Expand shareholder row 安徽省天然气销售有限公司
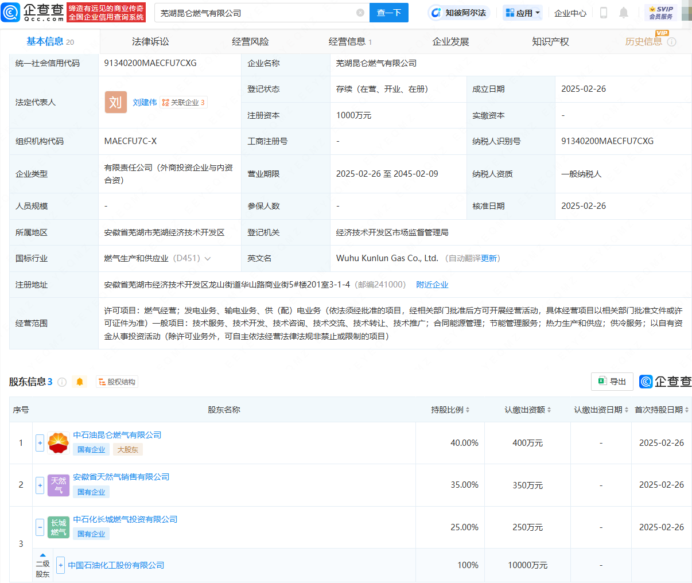692x583 pixels. (40, 485)
